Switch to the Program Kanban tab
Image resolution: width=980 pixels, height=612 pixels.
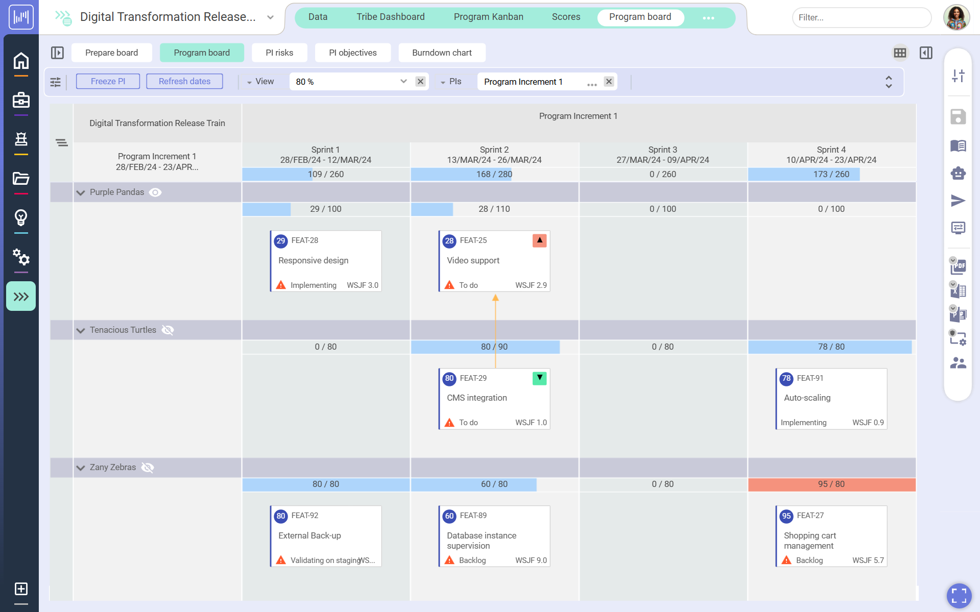pos(488,17)
